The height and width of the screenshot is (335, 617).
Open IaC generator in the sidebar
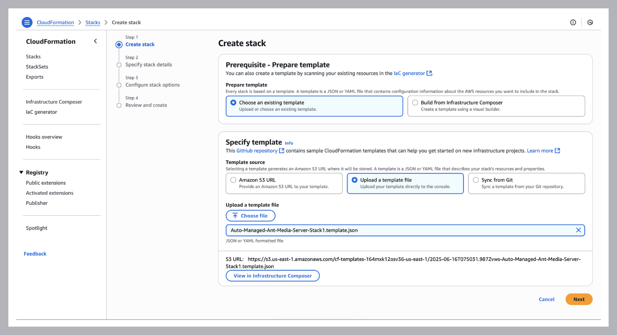click(41, 112)
